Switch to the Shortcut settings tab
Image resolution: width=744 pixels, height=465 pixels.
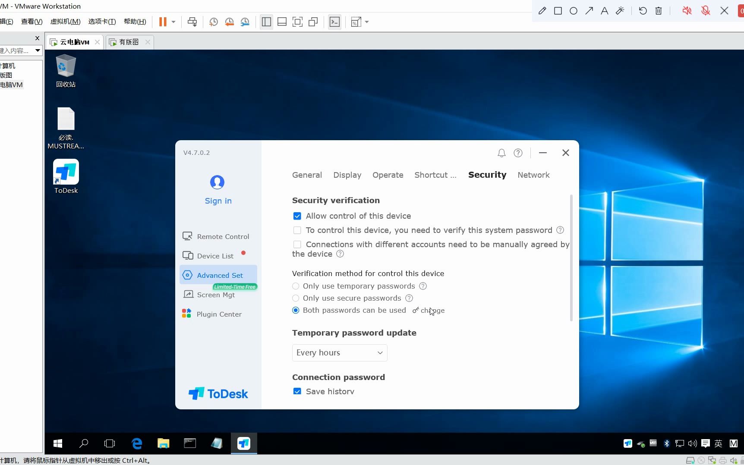point(435,175)
